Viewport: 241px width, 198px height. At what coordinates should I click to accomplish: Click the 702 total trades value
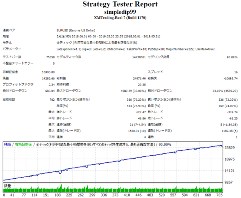tap(52, 100)
